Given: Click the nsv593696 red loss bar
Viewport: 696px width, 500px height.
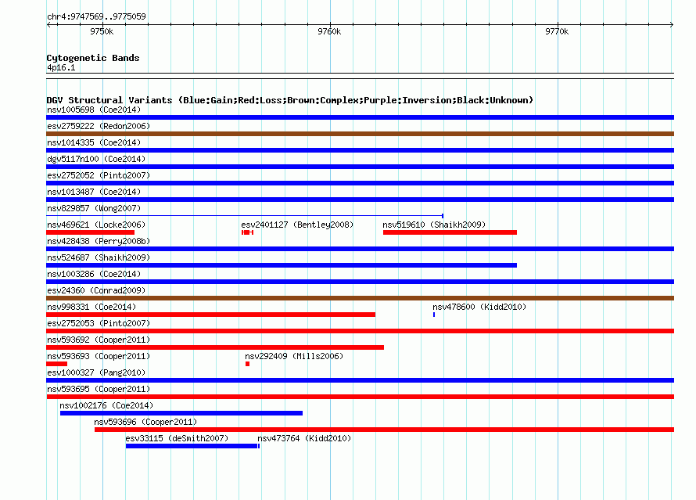Looking at the screenshot, I should point(385,430).
